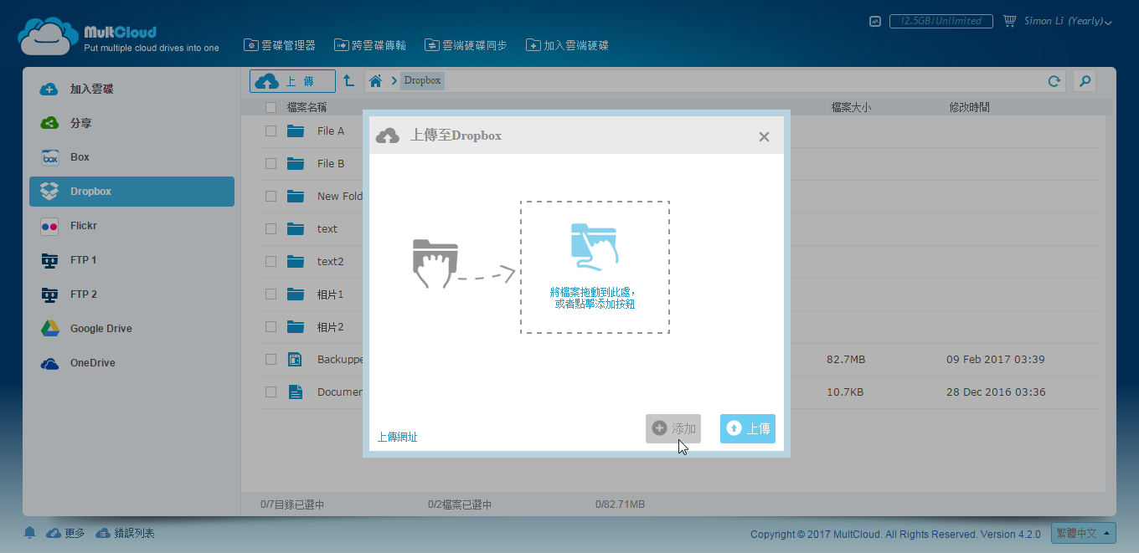Select FTP 2 in the sidebar
The height and width of the screenshot is (553, 1139).
point(131,294)
